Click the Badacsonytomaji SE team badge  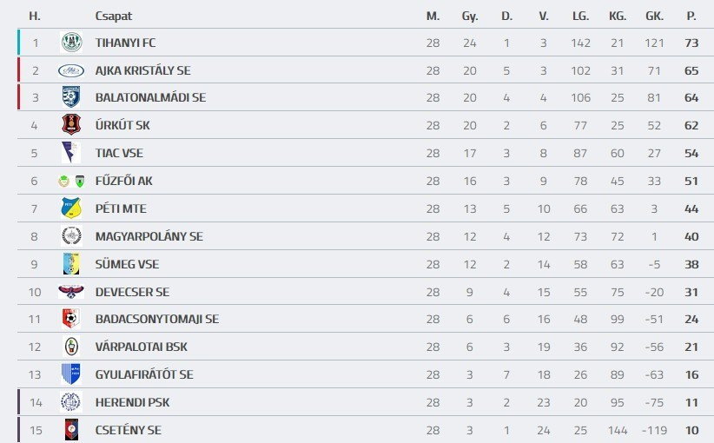[x=70, y=319]
